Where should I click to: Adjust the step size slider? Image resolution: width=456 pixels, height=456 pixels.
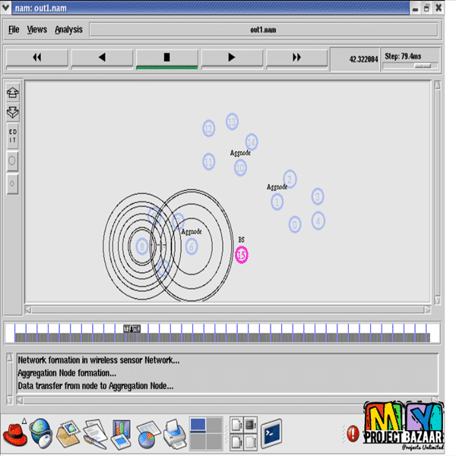pyautogui.click(x=422, y=66)
